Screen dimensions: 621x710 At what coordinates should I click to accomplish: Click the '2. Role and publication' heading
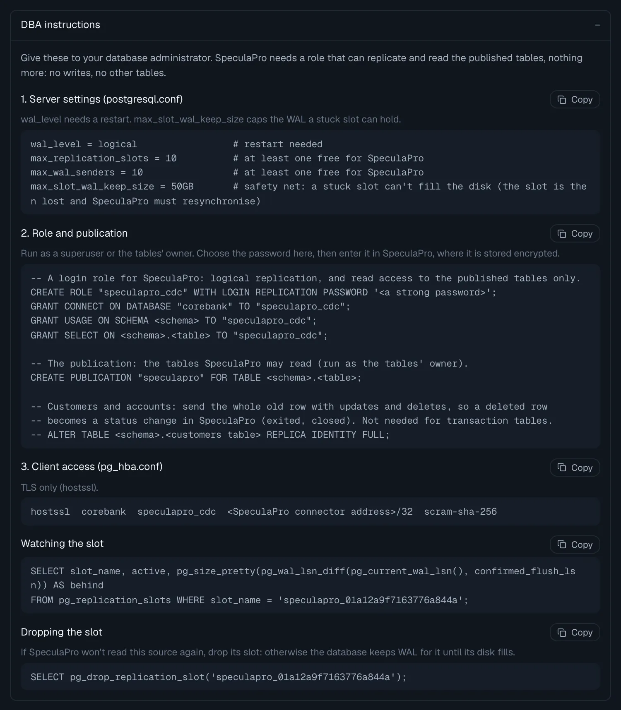74,233
